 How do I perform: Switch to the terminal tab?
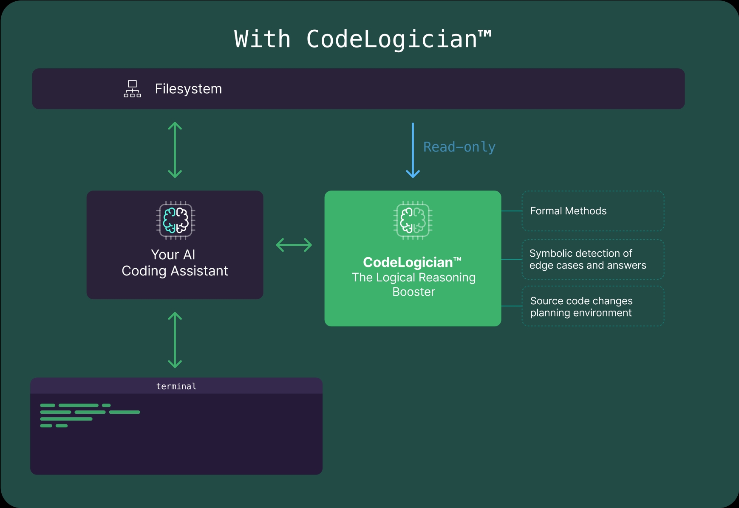(x=176, y=386)
